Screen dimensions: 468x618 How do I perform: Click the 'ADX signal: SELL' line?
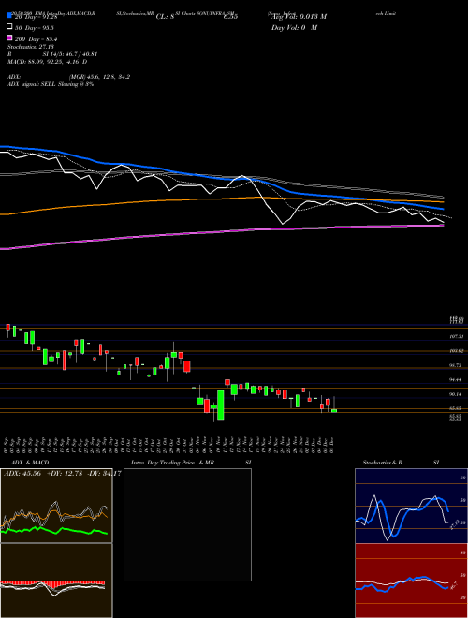[51, 84]
